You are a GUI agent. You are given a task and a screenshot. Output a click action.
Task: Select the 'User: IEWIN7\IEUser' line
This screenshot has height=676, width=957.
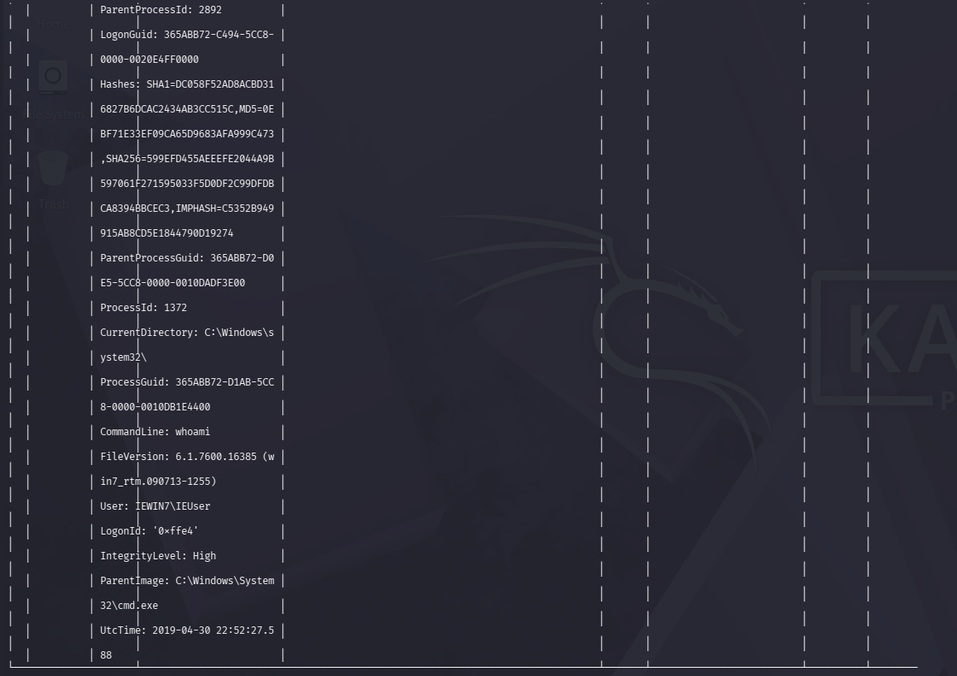pyautogui.click(x=155, y=506)
